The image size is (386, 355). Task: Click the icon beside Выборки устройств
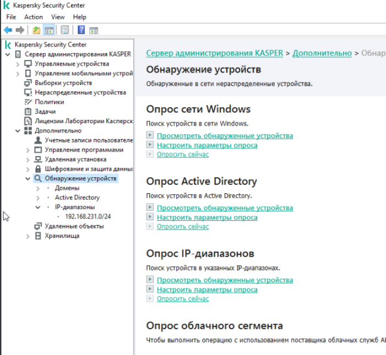point(28,83)
